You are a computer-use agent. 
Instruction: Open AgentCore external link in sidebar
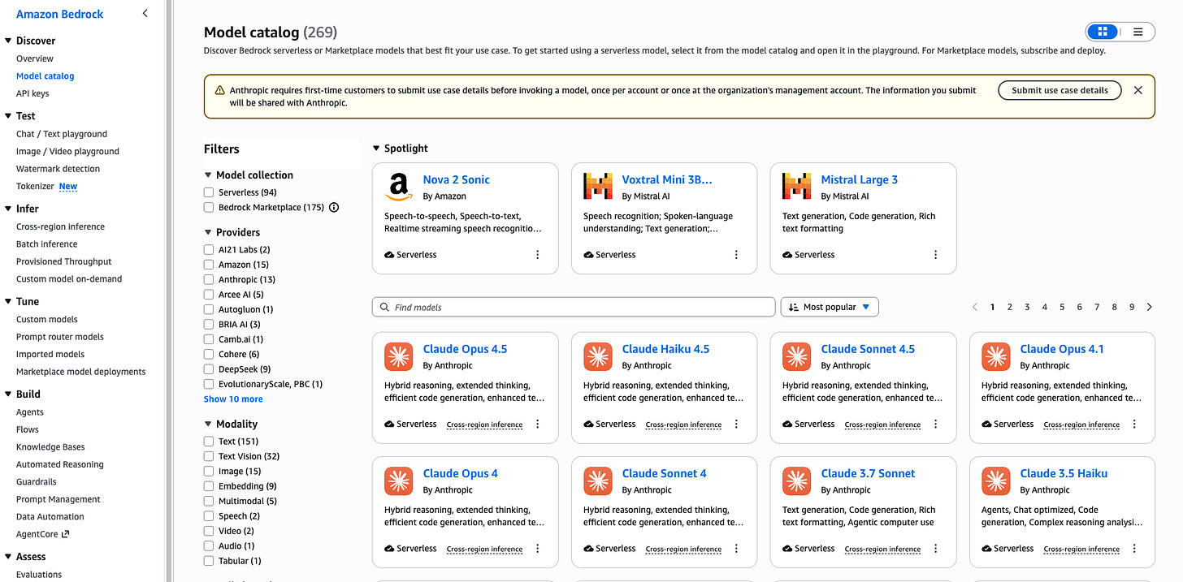43,534
